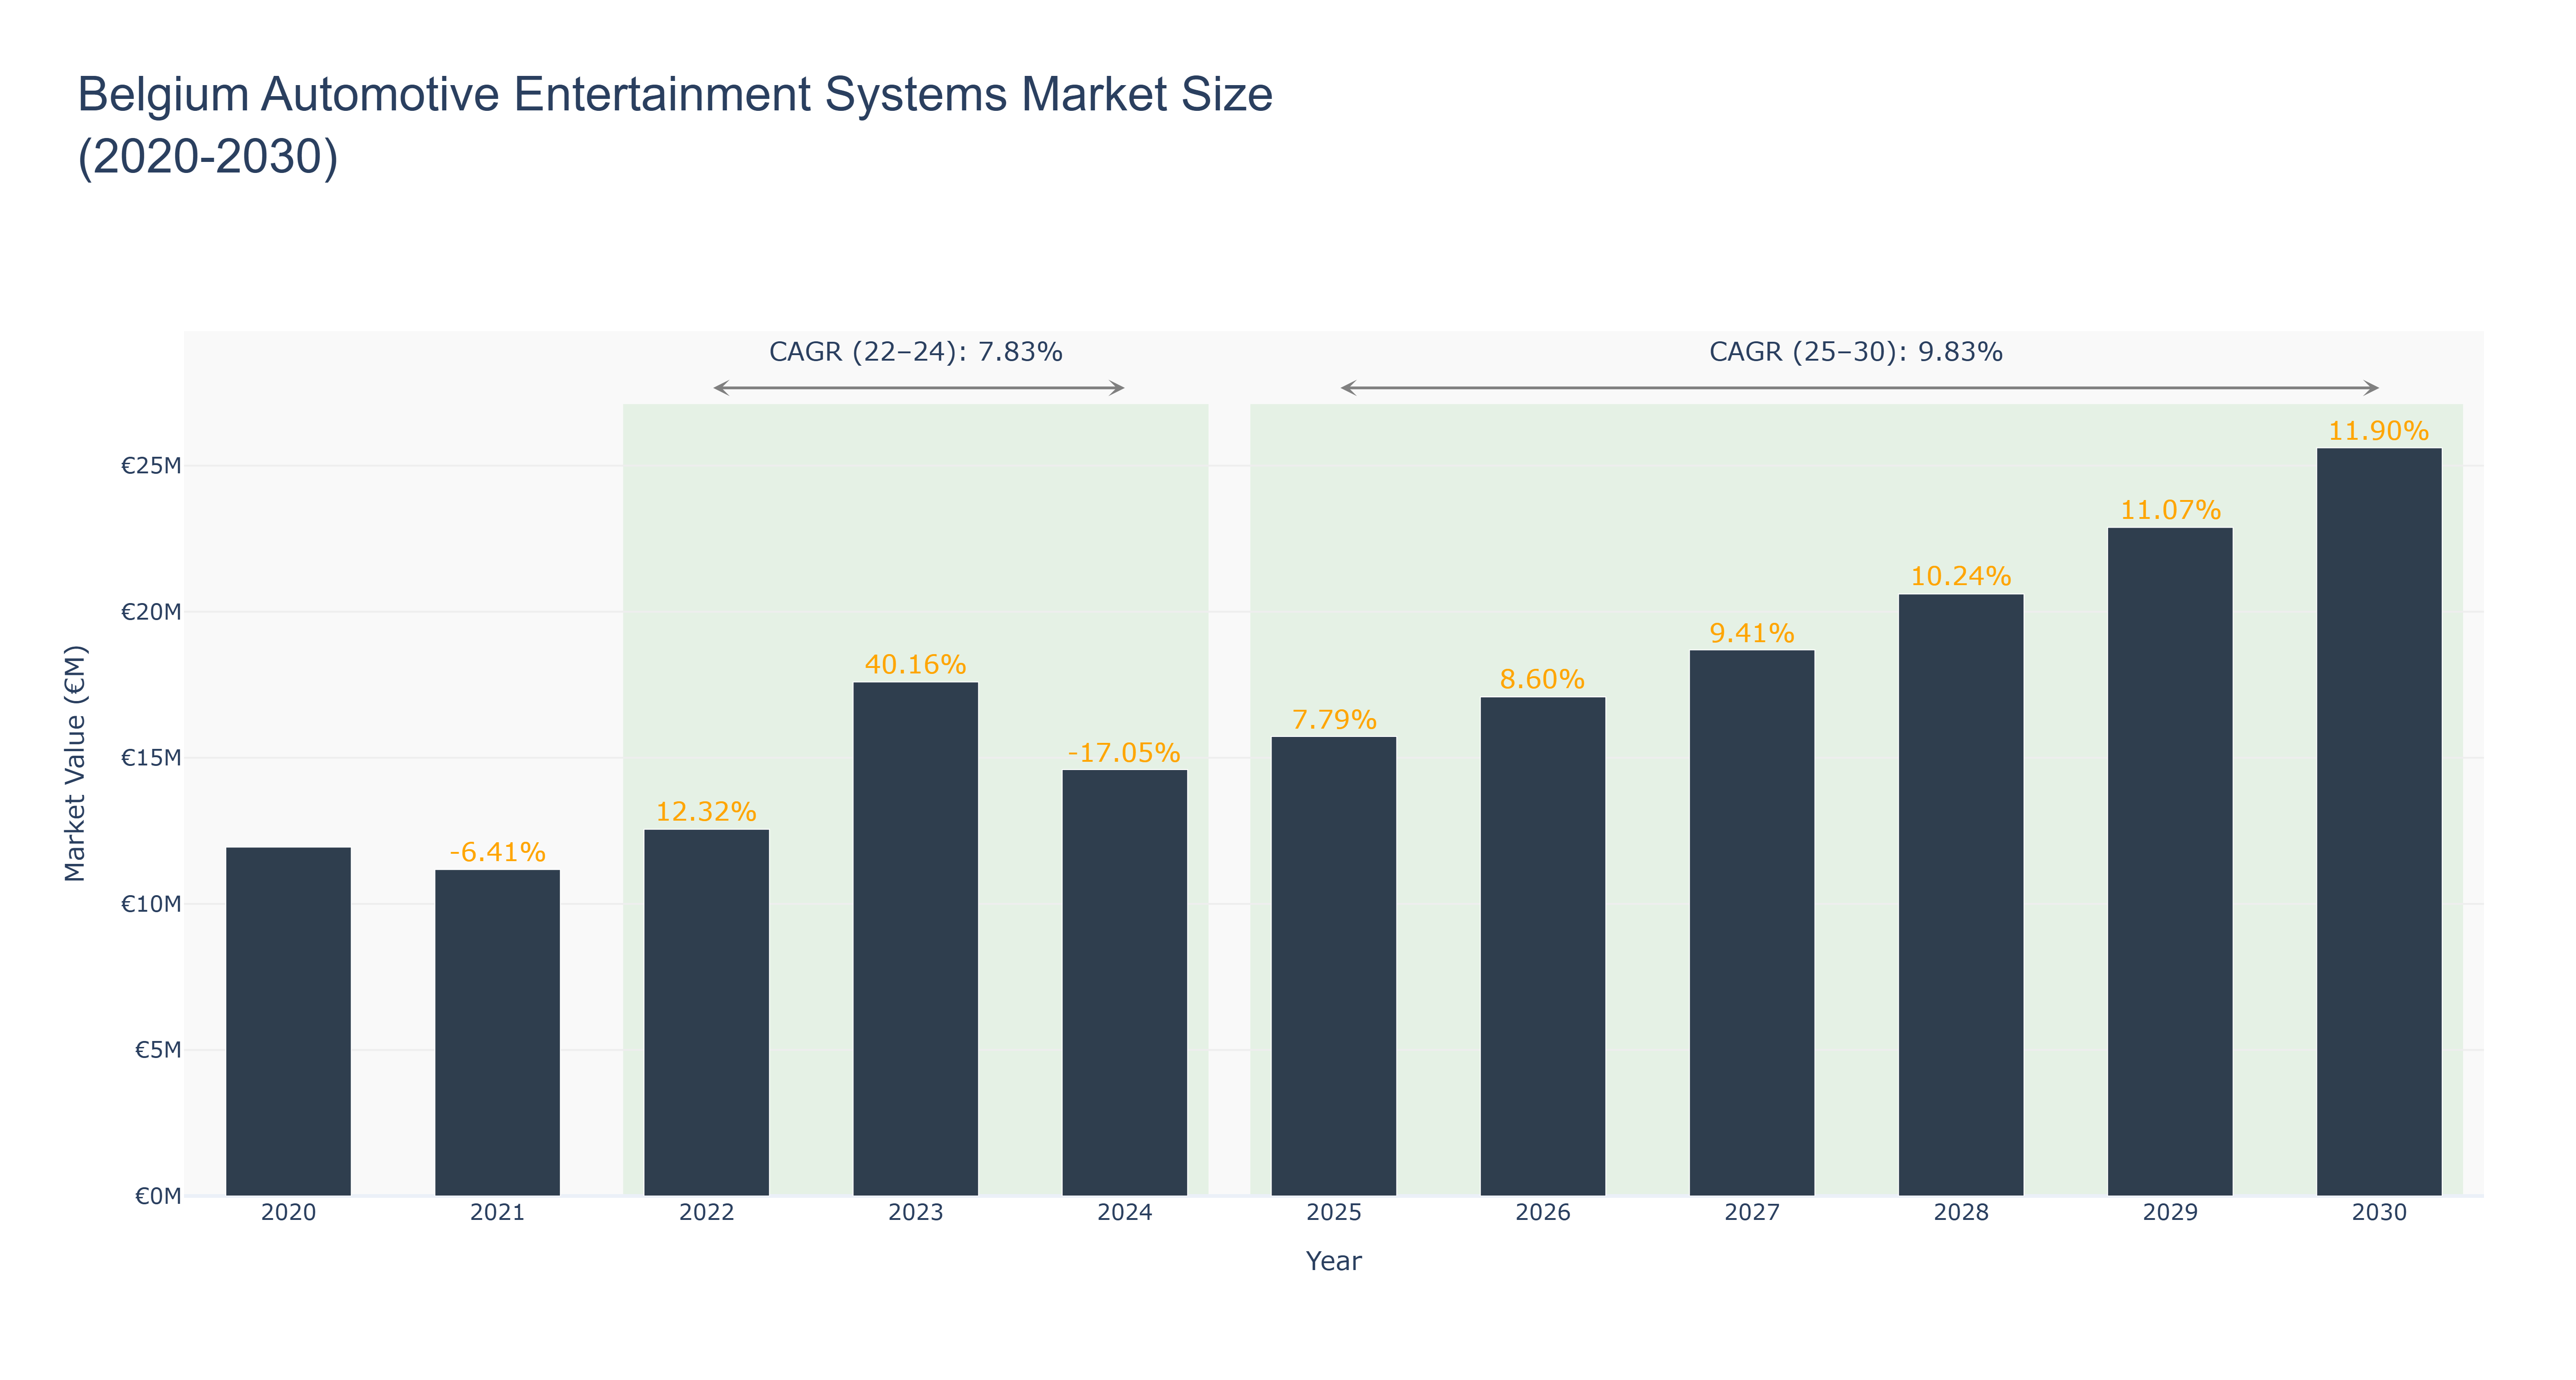This screenshot has height=1380, width=2576.
Task: Click the 2020 market value bar
Action: tap(288, 1021)
